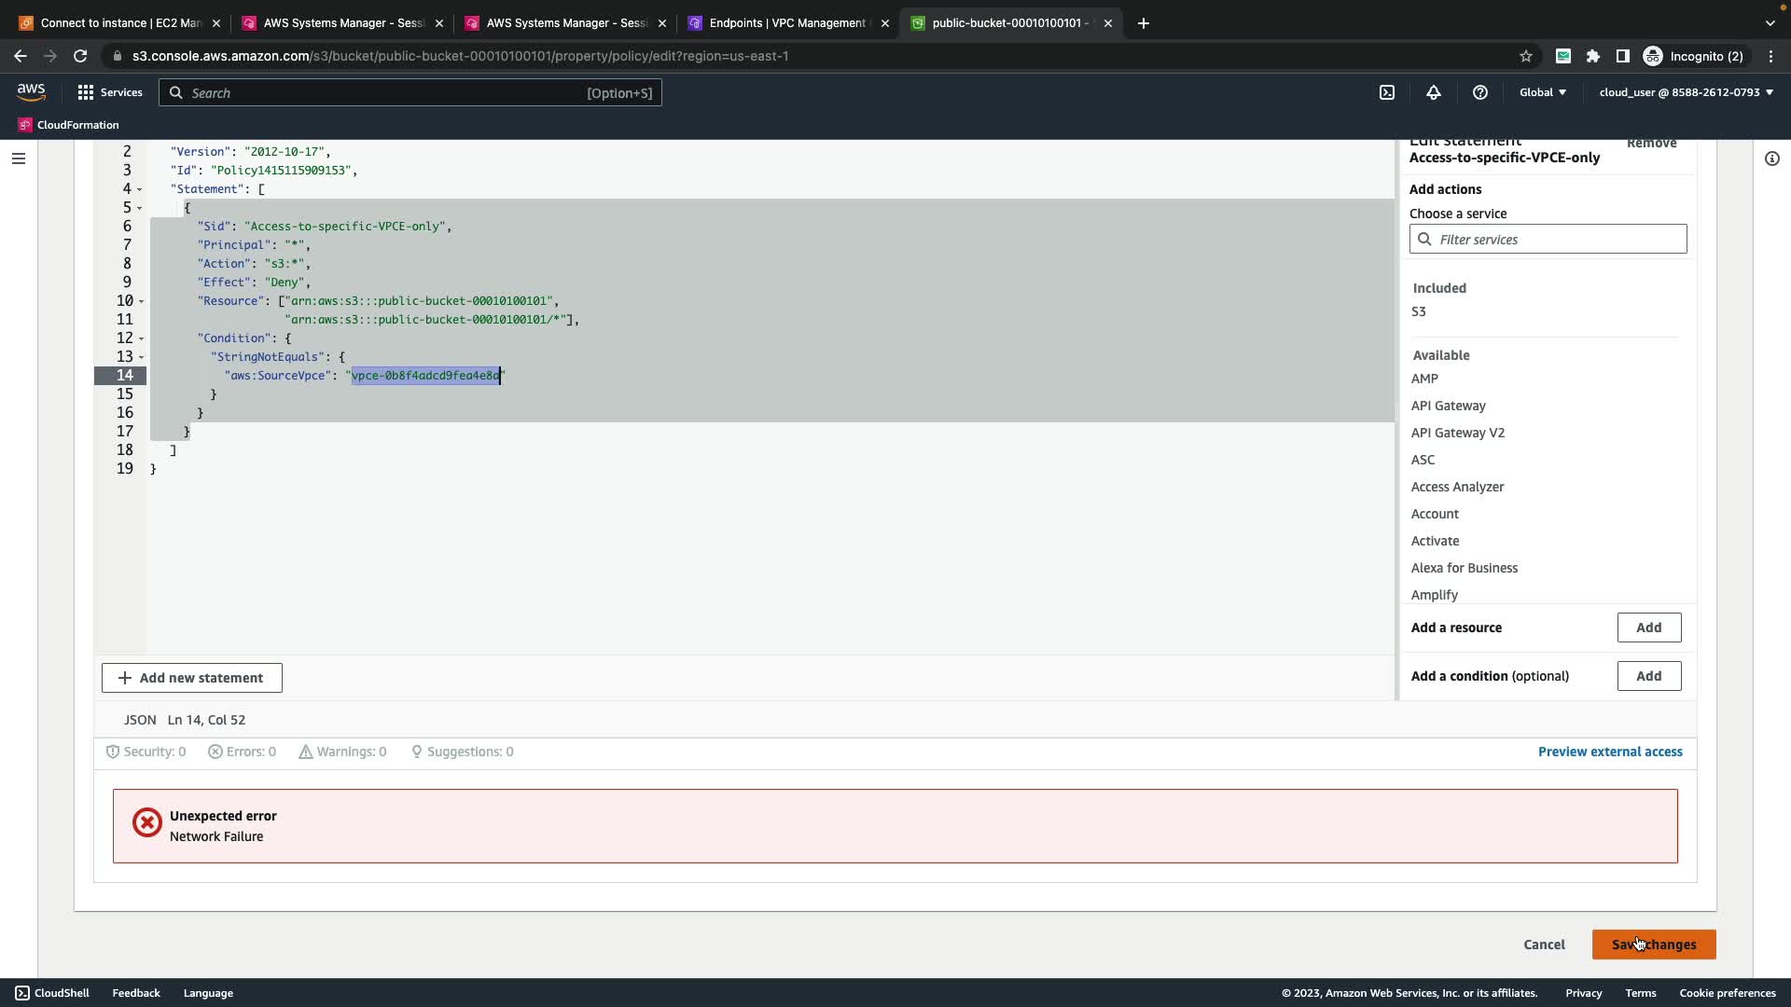
Task: Click Preview external access link
Action: pos(1610,752)
